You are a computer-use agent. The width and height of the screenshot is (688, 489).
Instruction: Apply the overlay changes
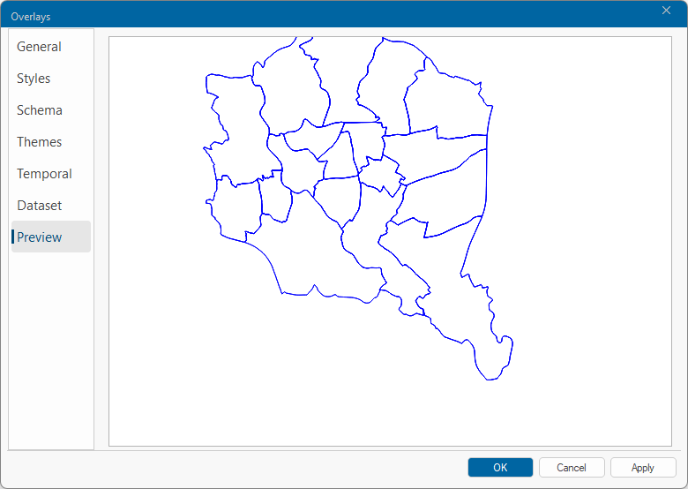point(643,468)
